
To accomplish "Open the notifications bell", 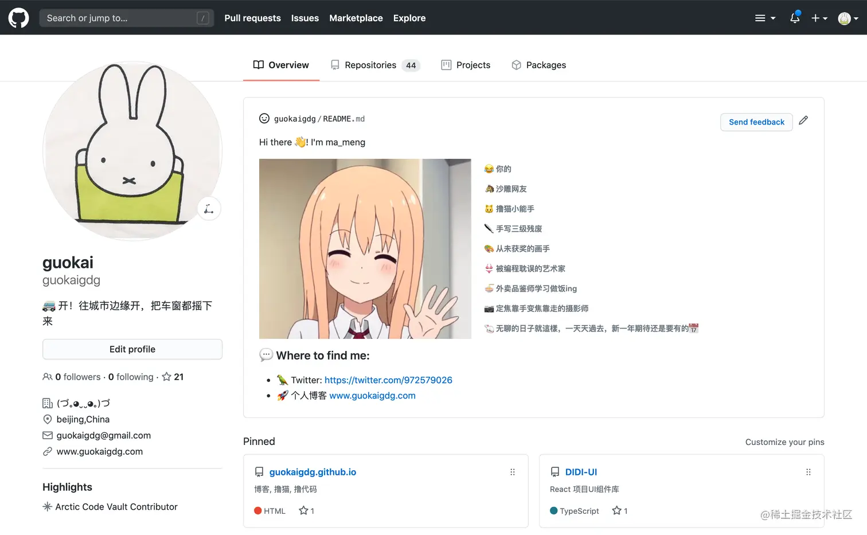I will [x=795, y=18].
